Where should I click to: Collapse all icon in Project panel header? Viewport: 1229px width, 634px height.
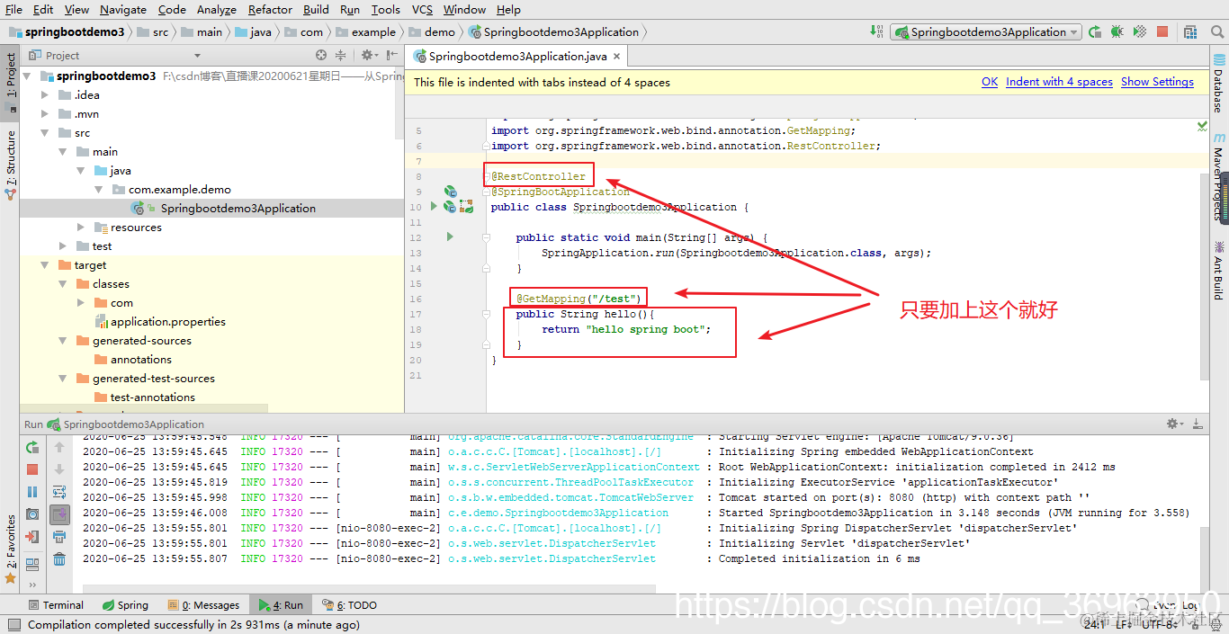(x=340, y=55)
